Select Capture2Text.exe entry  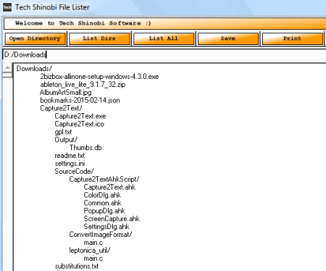click(80, 116)
